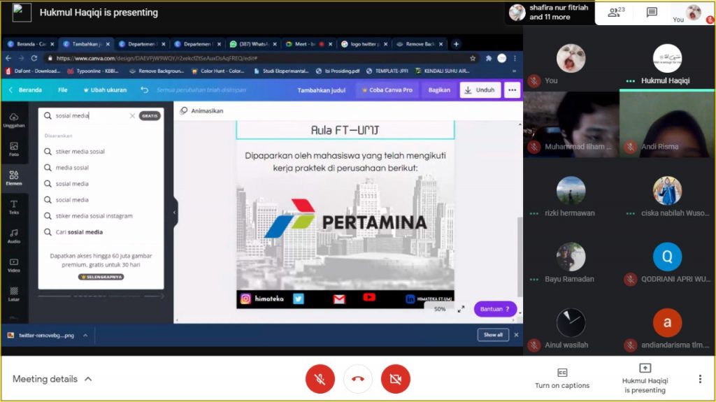Image resolution: width=716 pixels, height=402 pixels.
Task: Open the Audio panel in Canva sidebar
Action: (14, 236)
